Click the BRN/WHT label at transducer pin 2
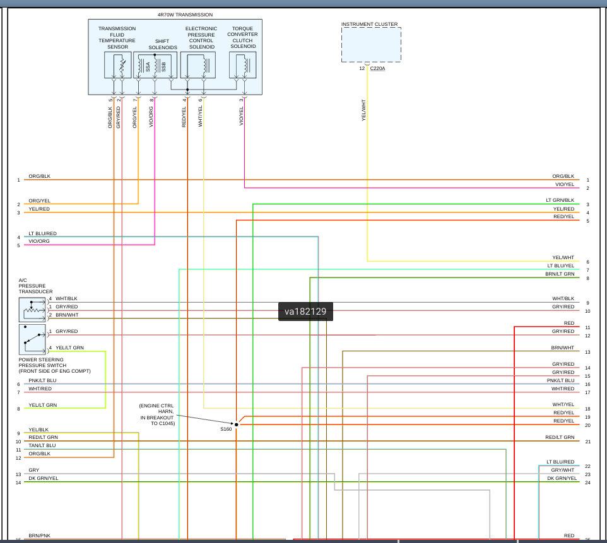The image size is (607, 543). 67,315
